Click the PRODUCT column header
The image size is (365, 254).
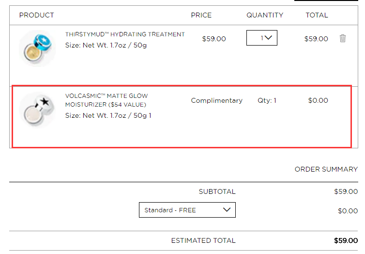coord(36,15)
